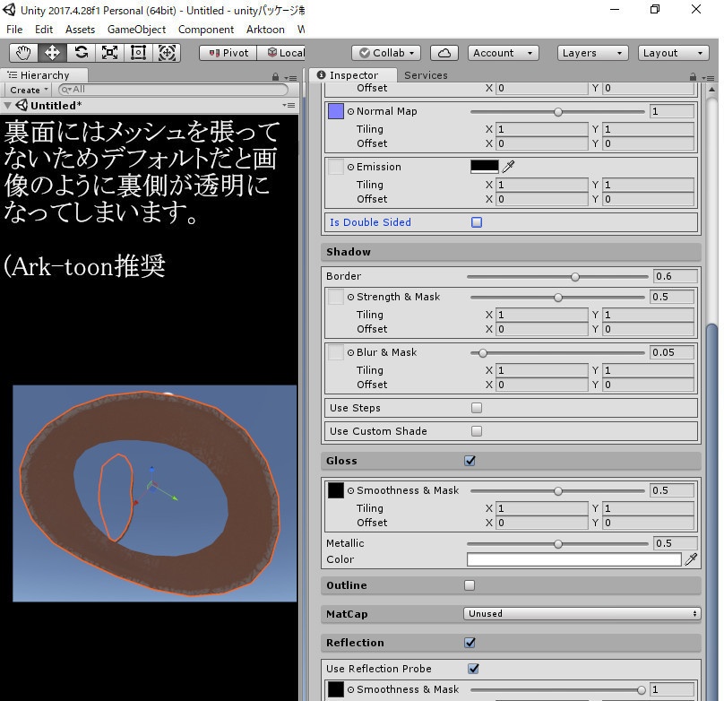Open the cloud services button
This screenshot has height=701, width=724.
[444, 53]
